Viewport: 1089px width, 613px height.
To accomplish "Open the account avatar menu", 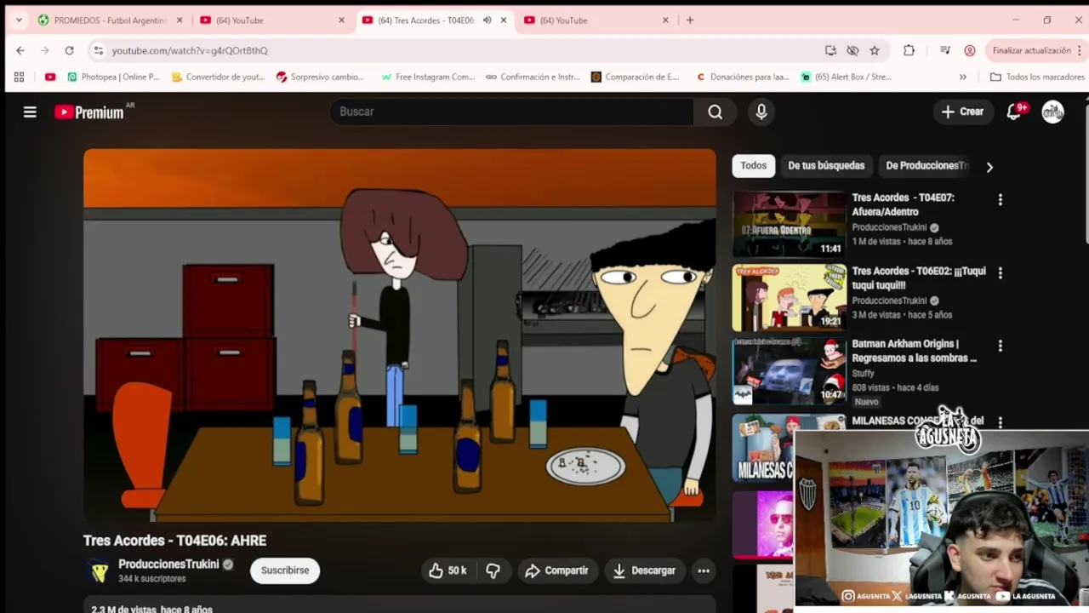I will pos(1053,112).
